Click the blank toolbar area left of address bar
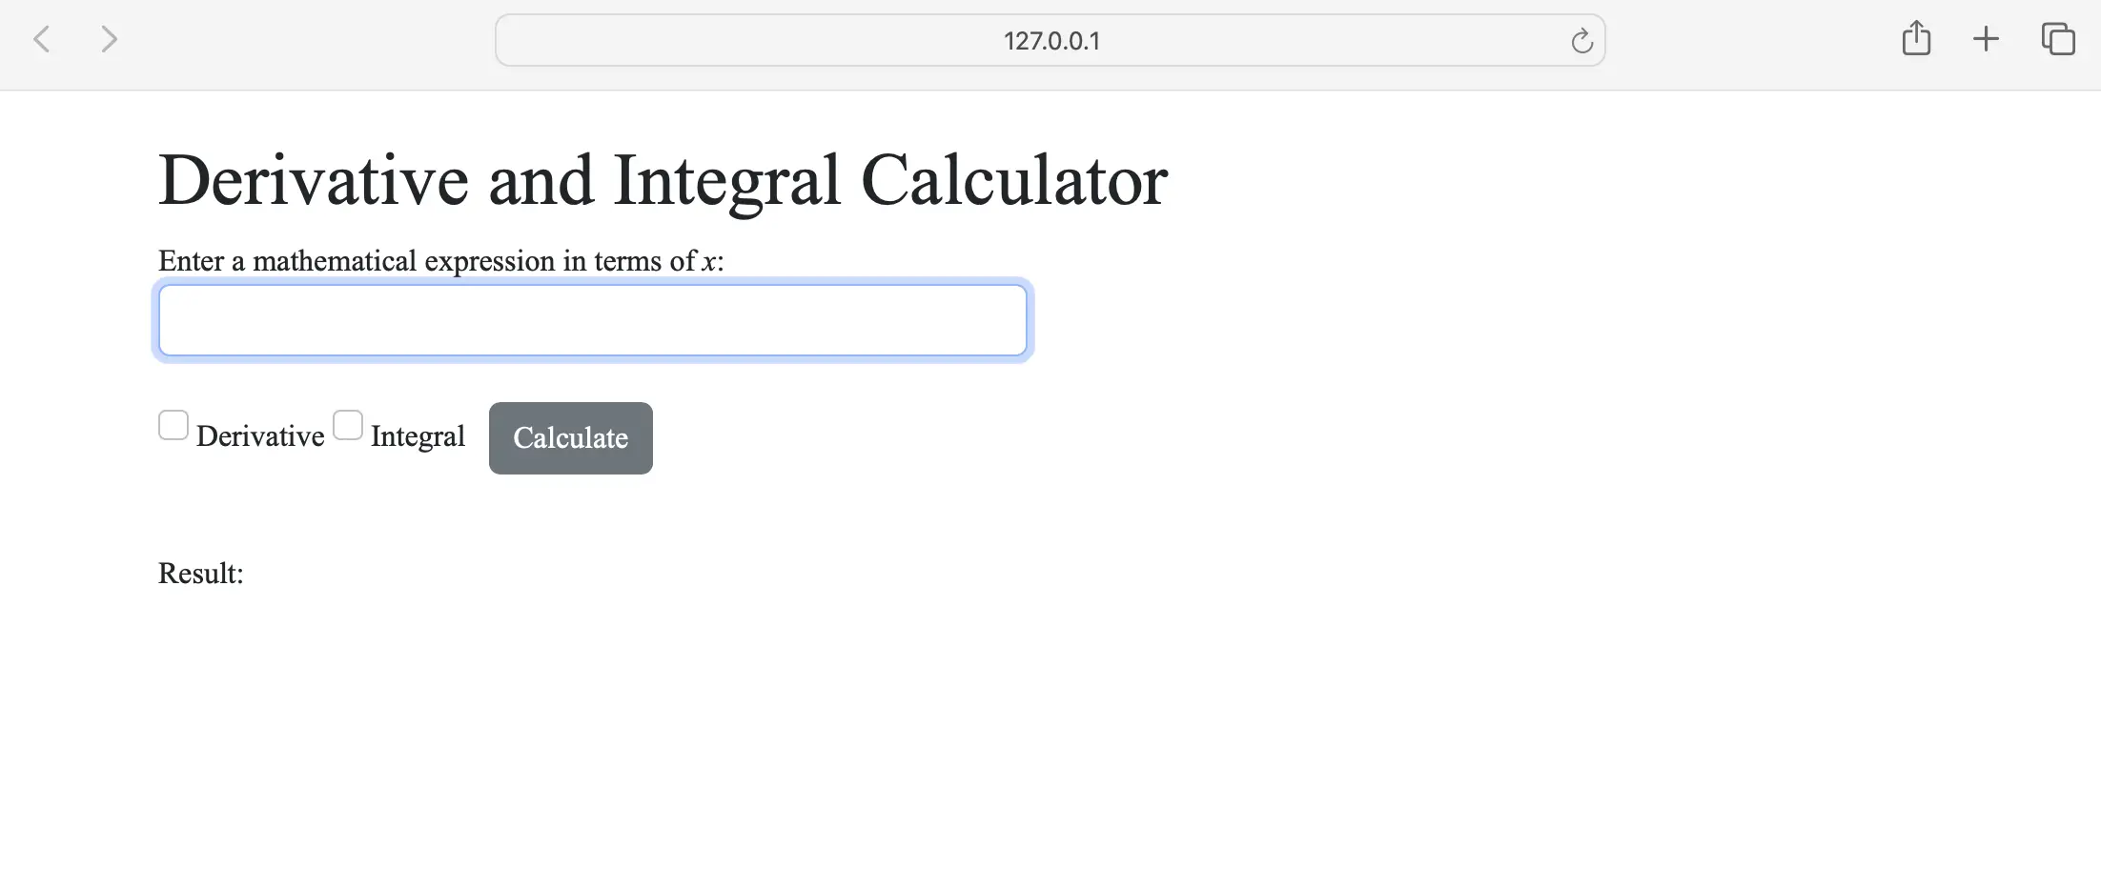 coord(305,40)
